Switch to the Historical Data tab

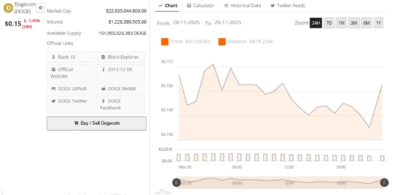242,5
